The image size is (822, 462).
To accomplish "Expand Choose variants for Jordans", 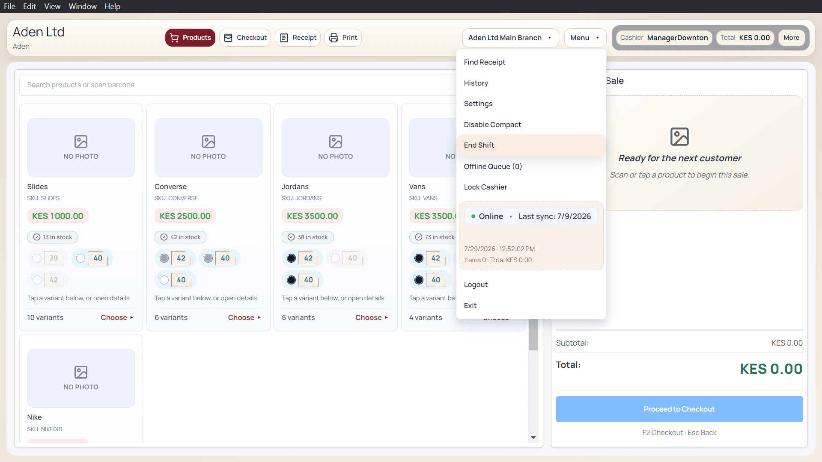I will pos(372,317).
